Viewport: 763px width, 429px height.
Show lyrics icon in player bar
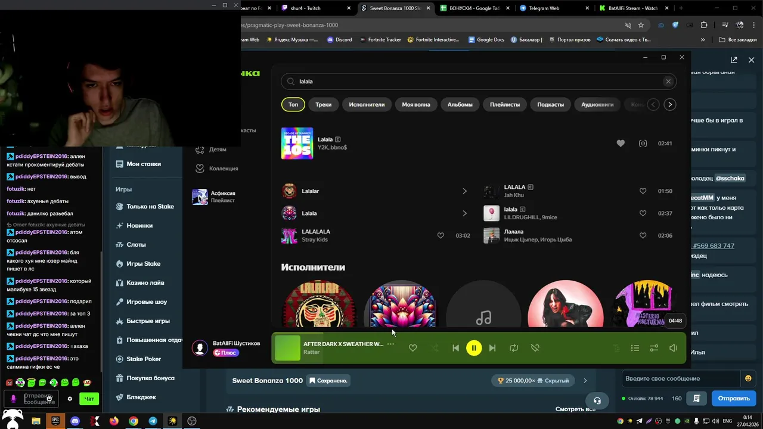pyautogui.click(x=616, y=348)
